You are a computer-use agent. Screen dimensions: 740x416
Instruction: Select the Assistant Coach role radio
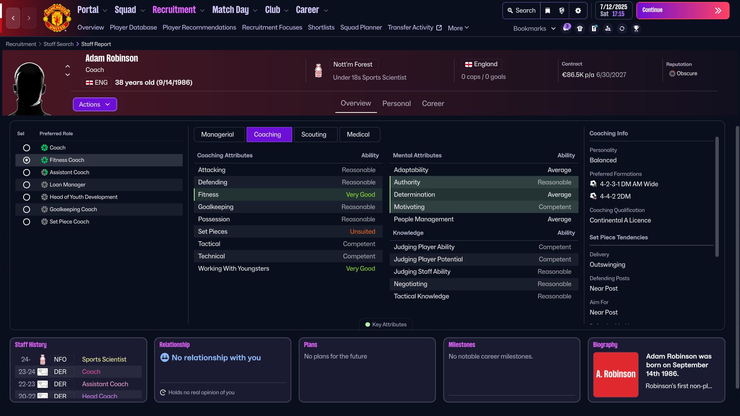(27, 173)
